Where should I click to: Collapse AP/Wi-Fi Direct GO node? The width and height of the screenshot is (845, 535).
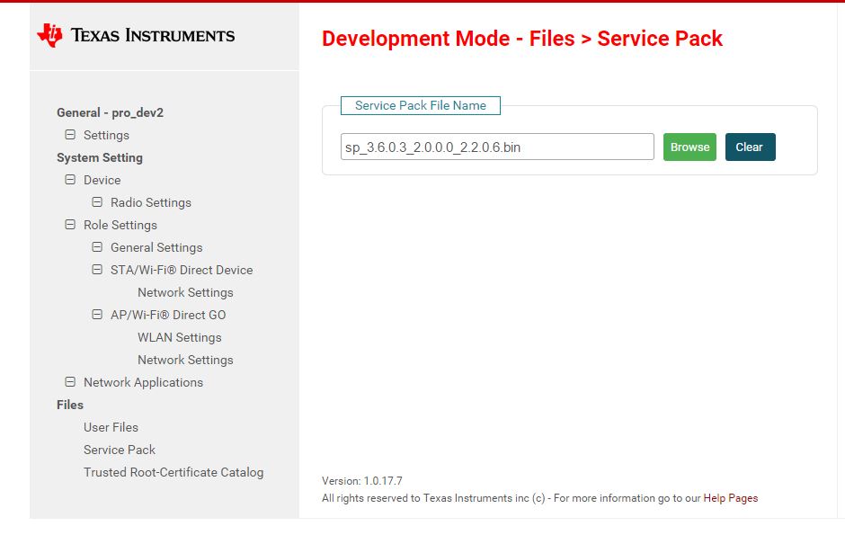97,314
